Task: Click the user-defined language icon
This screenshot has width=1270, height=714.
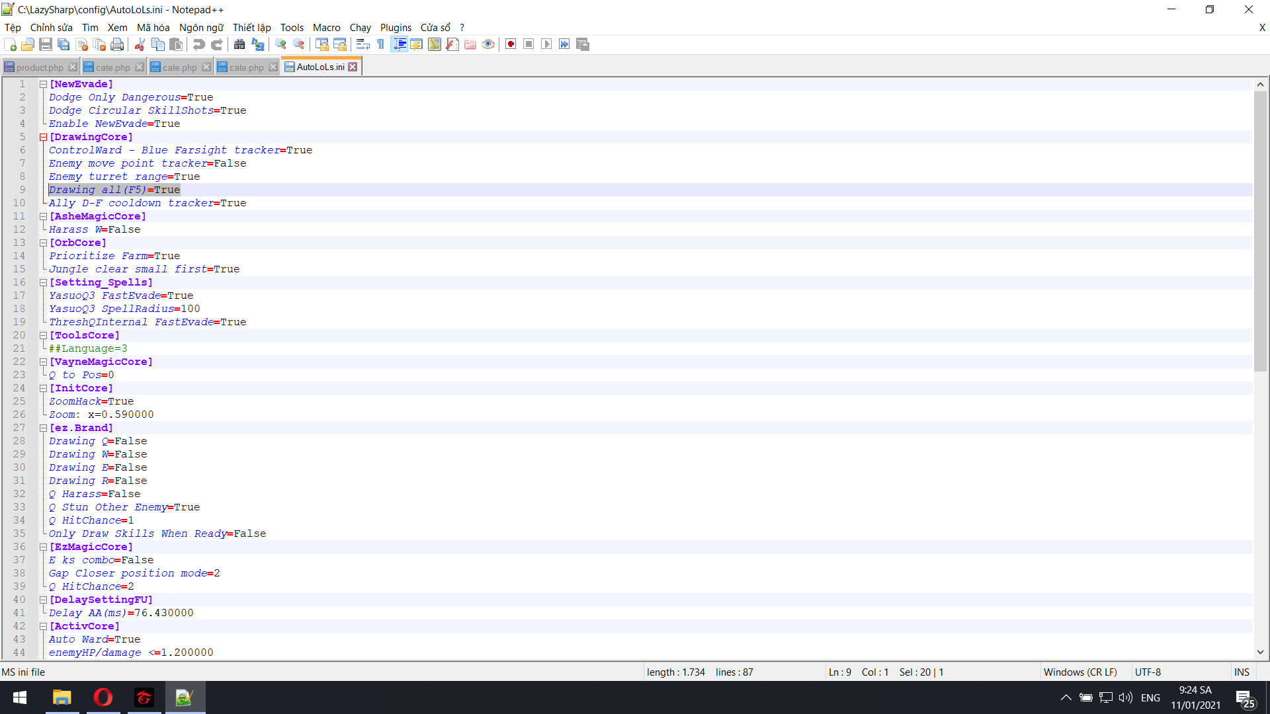Action: tap(417, 44)
